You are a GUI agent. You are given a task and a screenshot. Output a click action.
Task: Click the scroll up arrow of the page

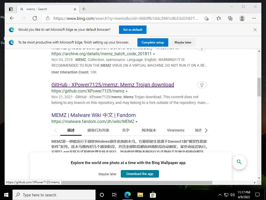pos(259,51)
